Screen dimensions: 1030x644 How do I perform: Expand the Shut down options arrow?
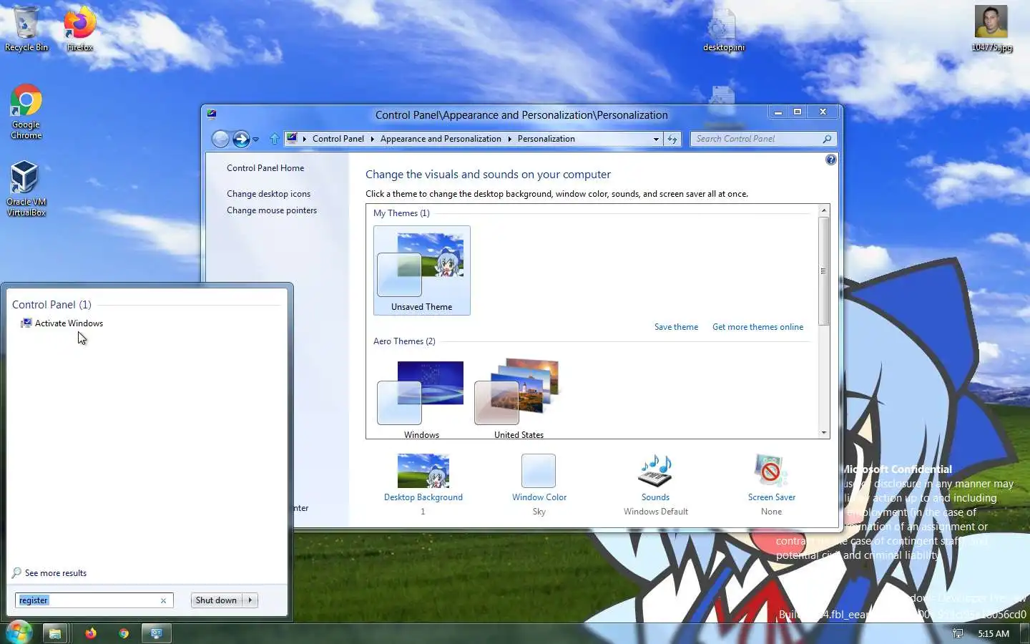click(250, 600)
